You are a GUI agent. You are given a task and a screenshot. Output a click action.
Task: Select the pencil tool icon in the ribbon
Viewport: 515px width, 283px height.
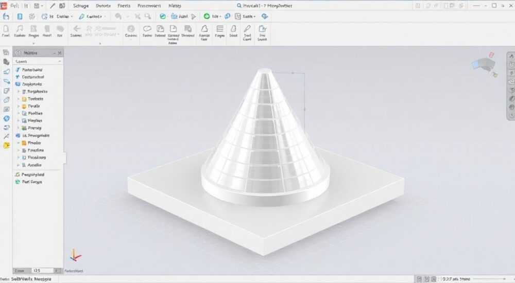(247, 29)
